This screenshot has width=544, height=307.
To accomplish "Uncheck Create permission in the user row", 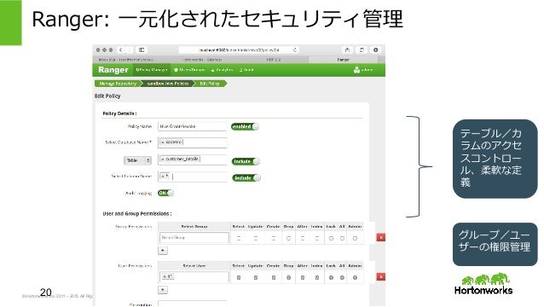I will [274, 277].
